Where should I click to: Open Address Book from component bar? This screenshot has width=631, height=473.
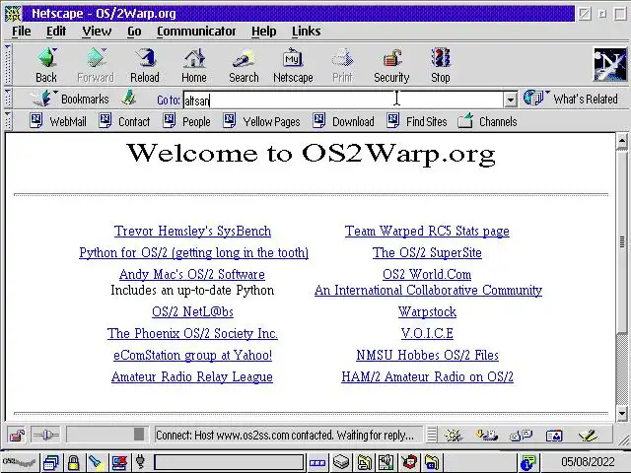coord(554,436)
